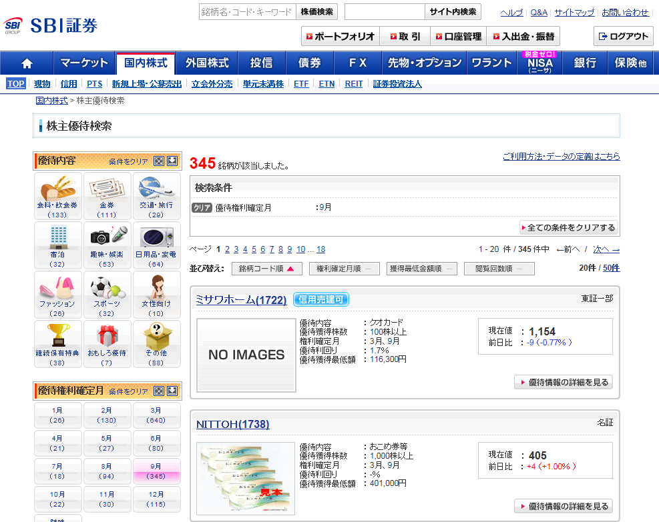This screenshot has width=659, height=522.
Task: Select the スポーツ balls category icon
Action: click(107, 295)
